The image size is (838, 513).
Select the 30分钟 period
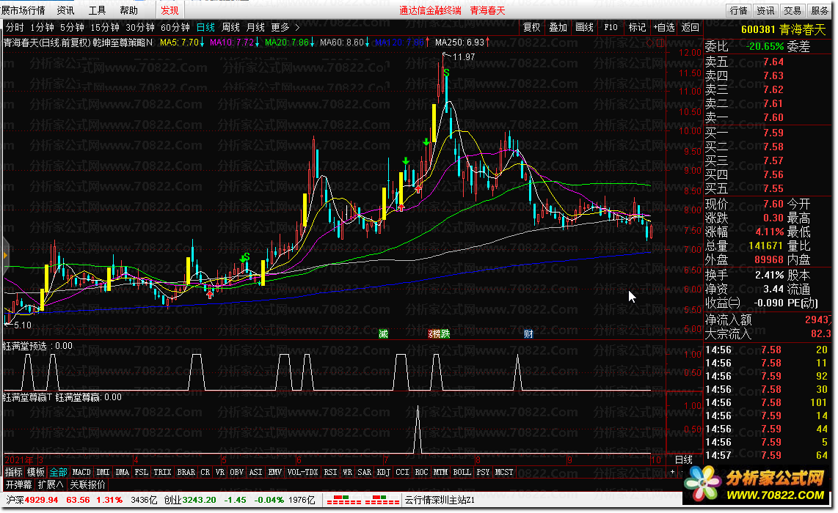coord(140,27)
